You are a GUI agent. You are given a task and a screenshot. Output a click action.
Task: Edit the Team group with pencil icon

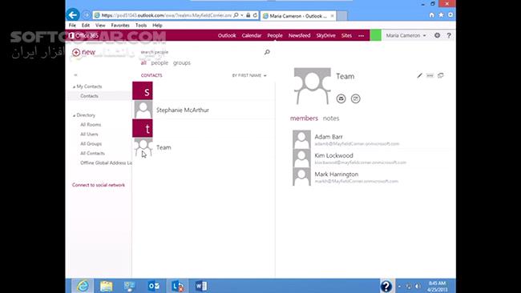(420, 76)
